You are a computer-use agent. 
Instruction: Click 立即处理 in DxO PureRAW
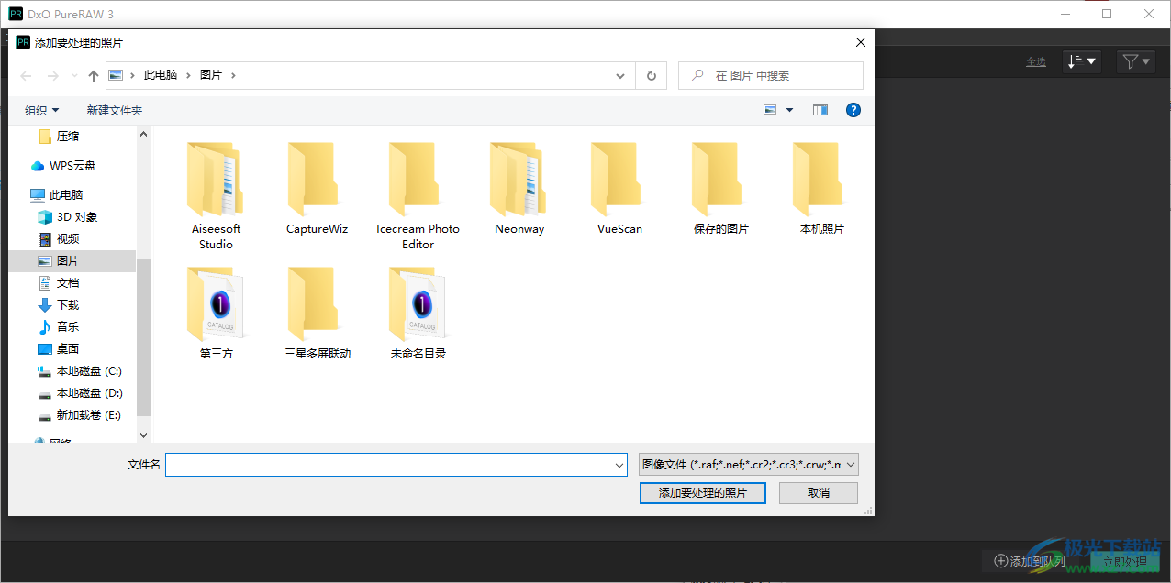click(x=1125, y=561)
